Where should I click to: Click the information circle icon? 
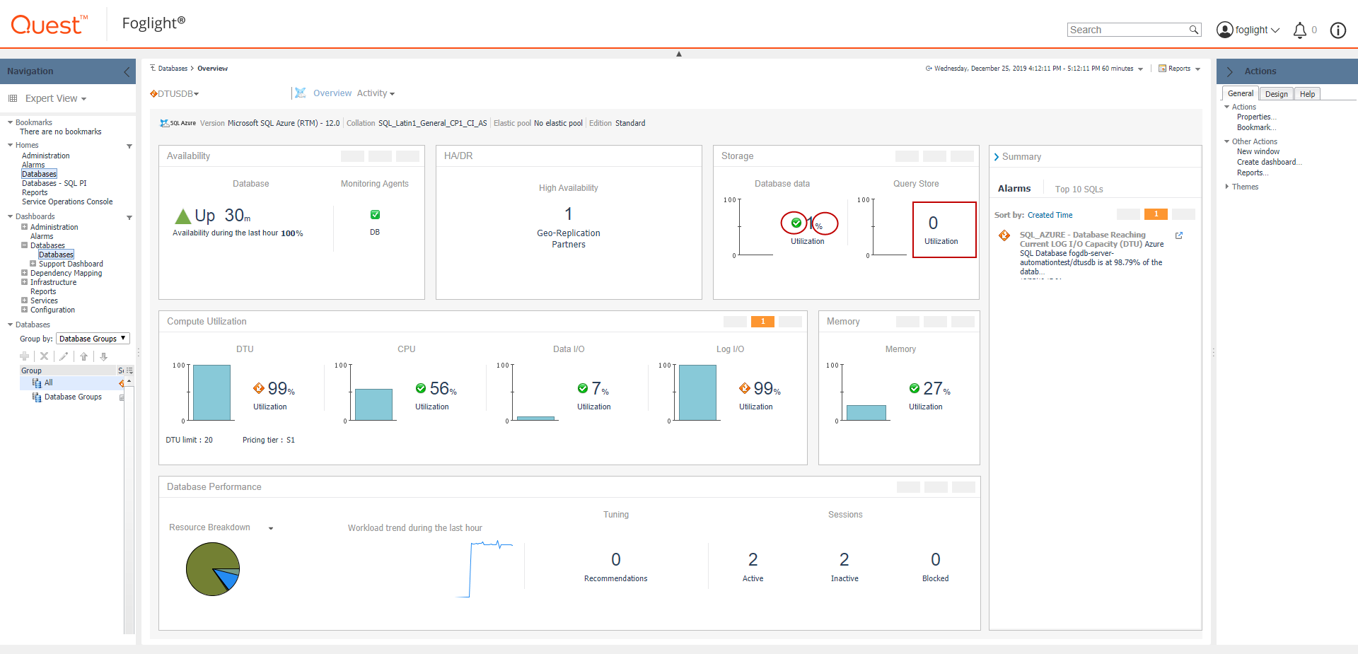click(1338, 30)
